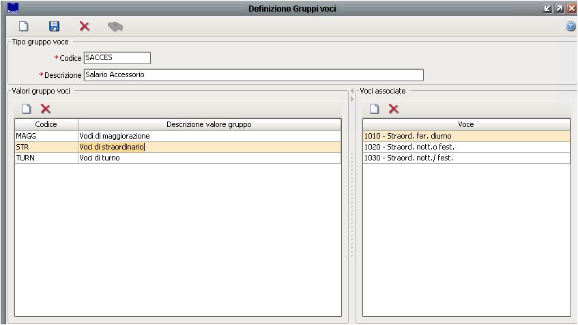Image resolution: width=578 pixels, height=325 pixels.
Task: Add new row in Valori gruppo voci
Action: click(26, 109)
